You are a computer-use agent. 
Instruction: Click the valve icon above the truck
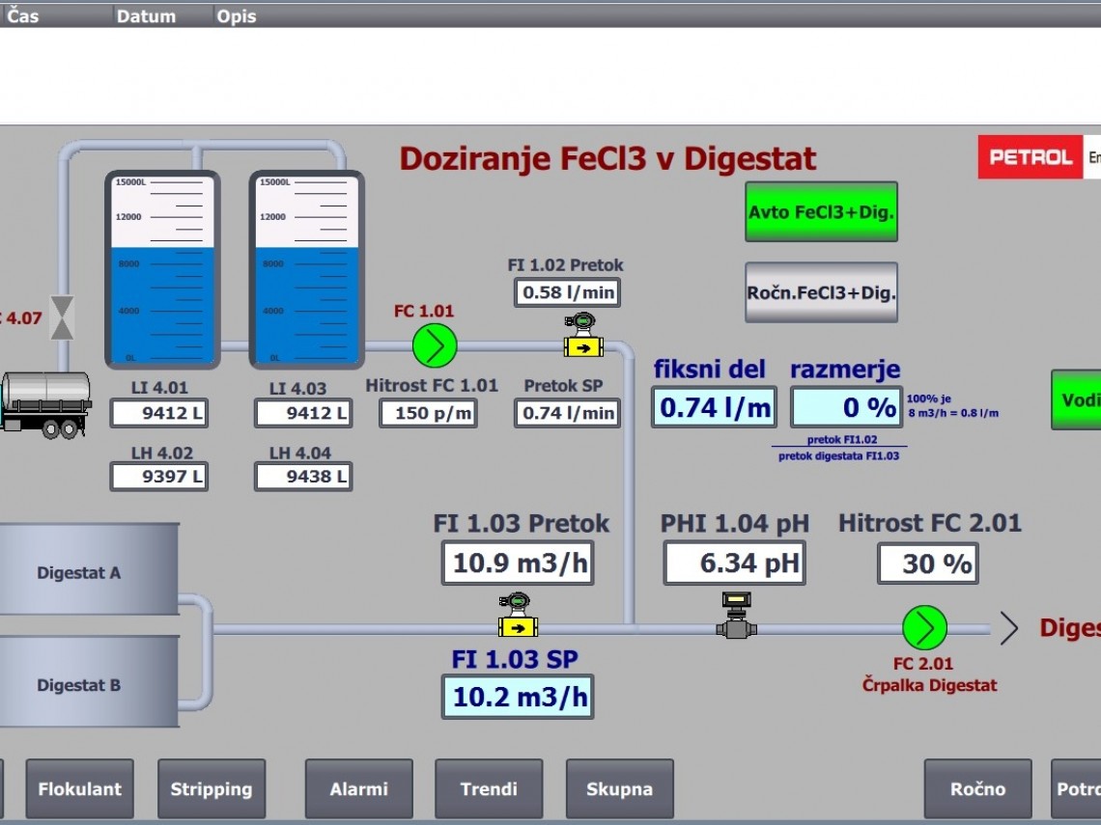[62, 317]
